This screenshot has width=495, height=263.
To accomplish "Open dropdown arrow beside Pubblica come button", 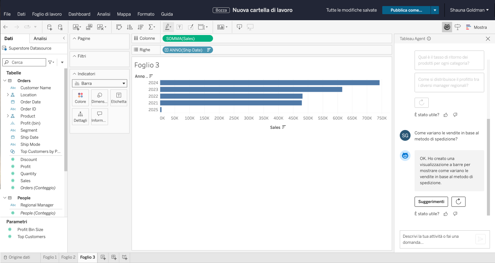I will coord(435,10).
